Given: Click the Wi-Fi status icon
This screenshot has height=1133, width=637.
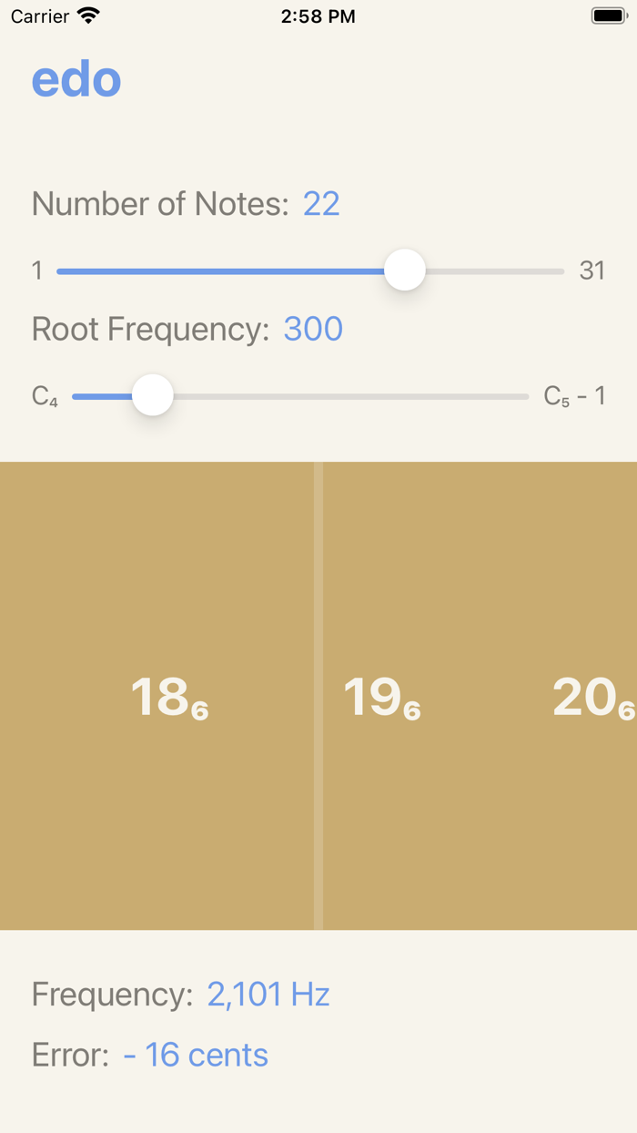Looking at the screenshot, I should (x=88, y=16).
